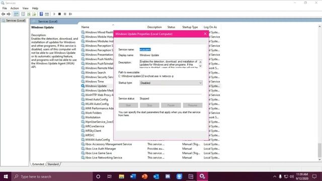Screen dimensions: 322x181
Task: Click the gear icon beside Windows Search
Action: pyautogui.click(x=83, y=72)
